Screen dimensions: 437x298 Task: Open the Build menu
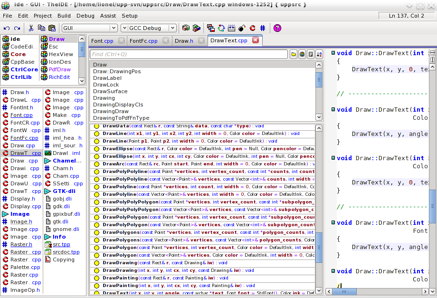click(64, 16)
